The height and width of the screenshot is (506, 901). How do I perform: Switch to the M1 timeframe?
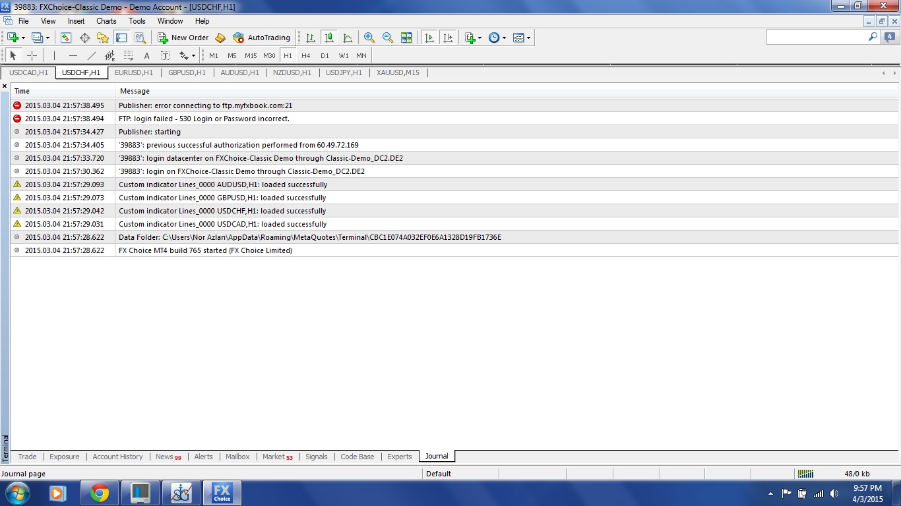214,55
